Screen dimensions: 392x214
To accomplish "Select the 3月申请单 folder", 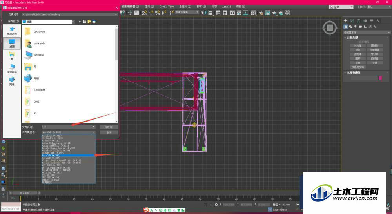I will (x=35, y=90).
